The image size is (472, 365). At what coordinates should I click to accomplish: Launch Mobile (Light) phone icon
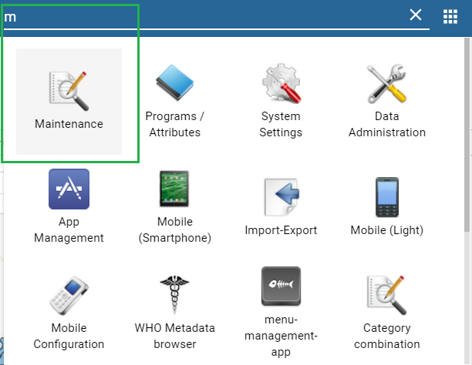(386, 197)
